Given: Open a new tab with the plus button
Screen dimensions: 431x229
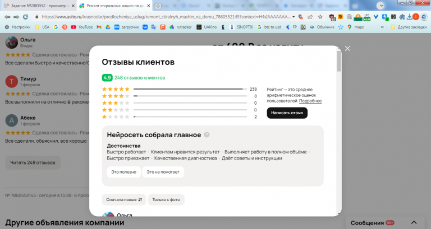Looking at the screenshot, I should tap(158, 6).
